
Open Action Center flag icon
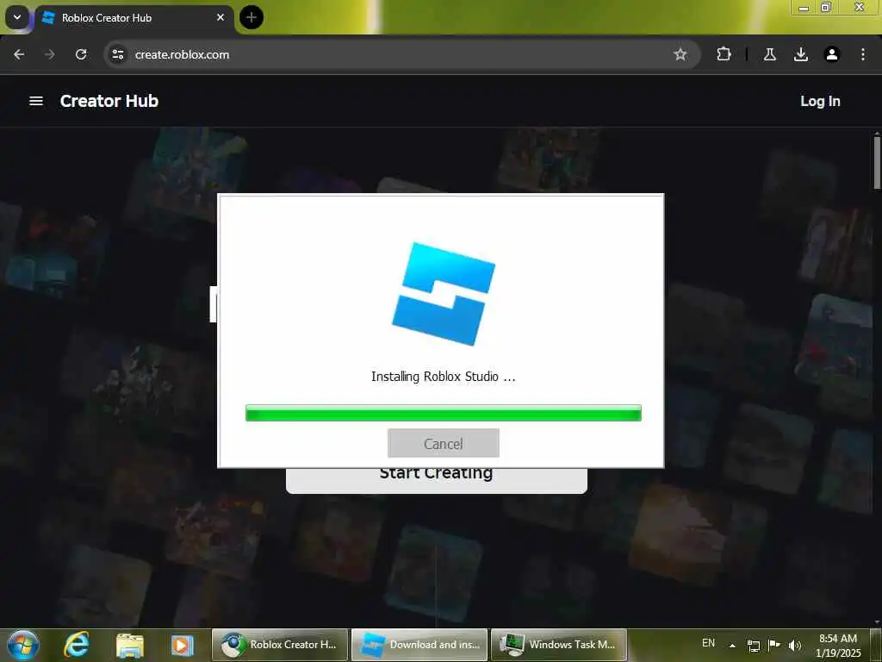(x=774, y=645)
